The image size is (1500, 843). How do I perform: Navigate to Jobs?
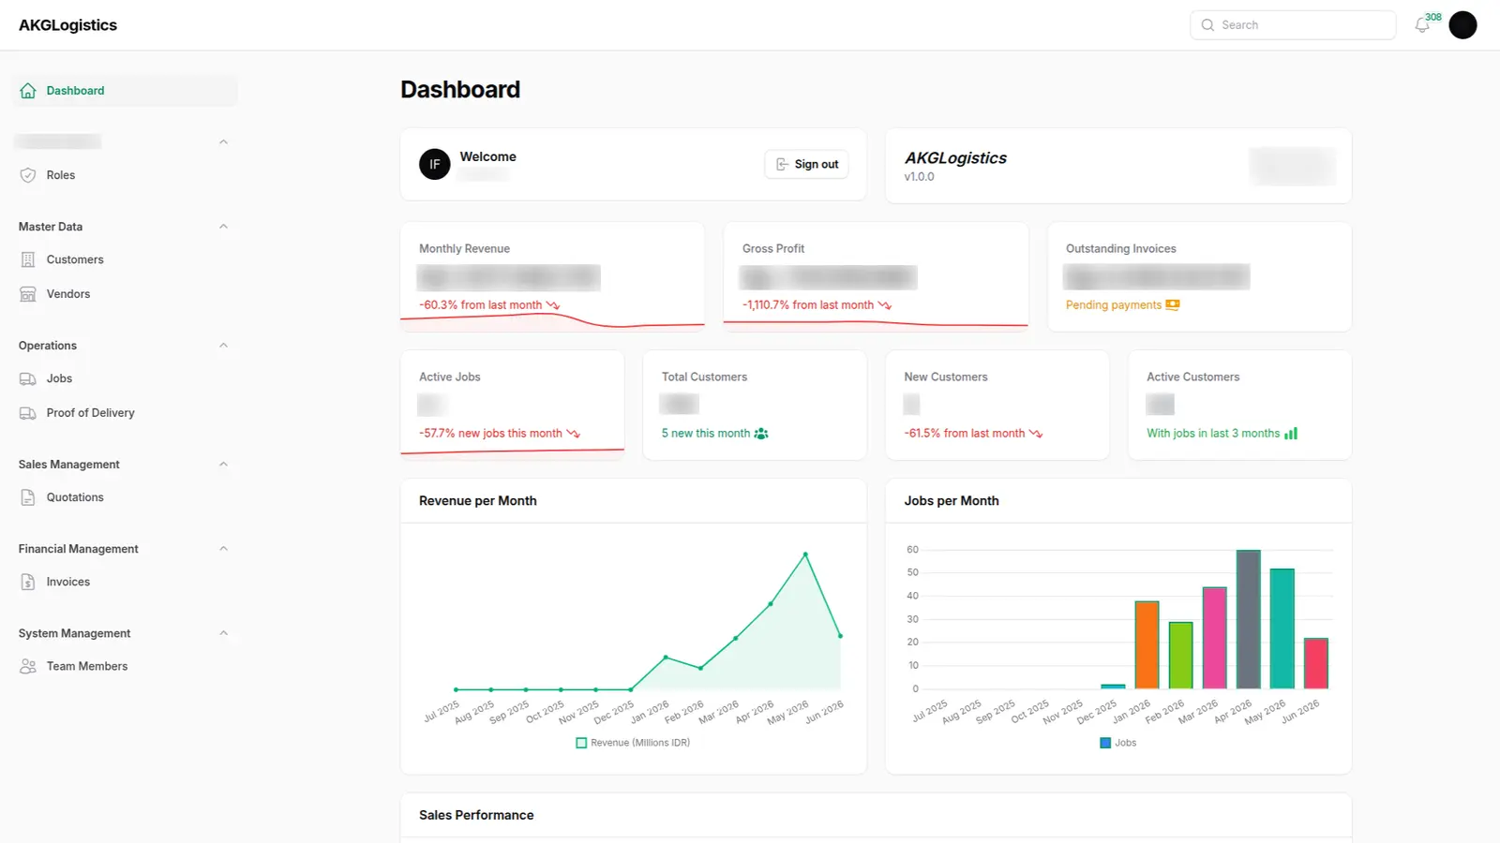click(x=126, y=378)
